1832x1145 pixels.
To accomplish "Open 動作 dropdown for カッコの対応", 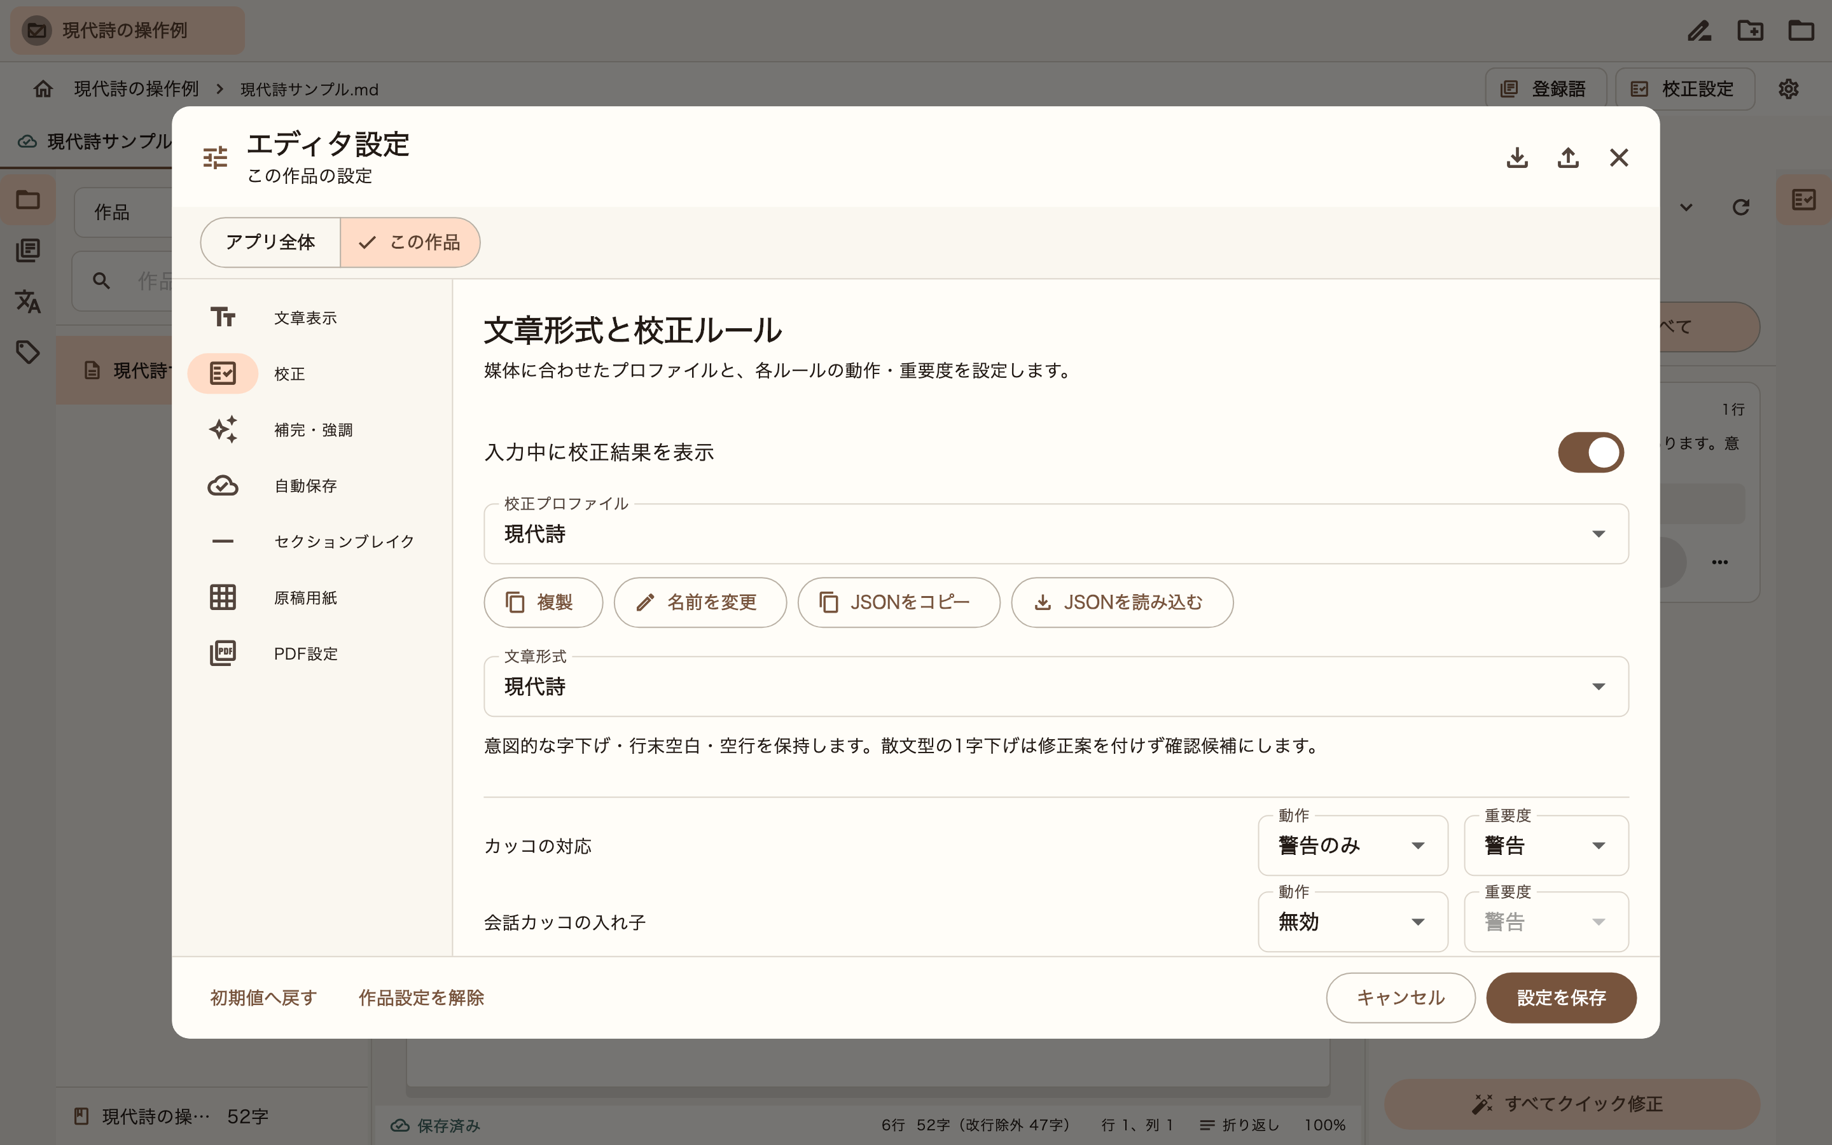I will click(1353, 845).
